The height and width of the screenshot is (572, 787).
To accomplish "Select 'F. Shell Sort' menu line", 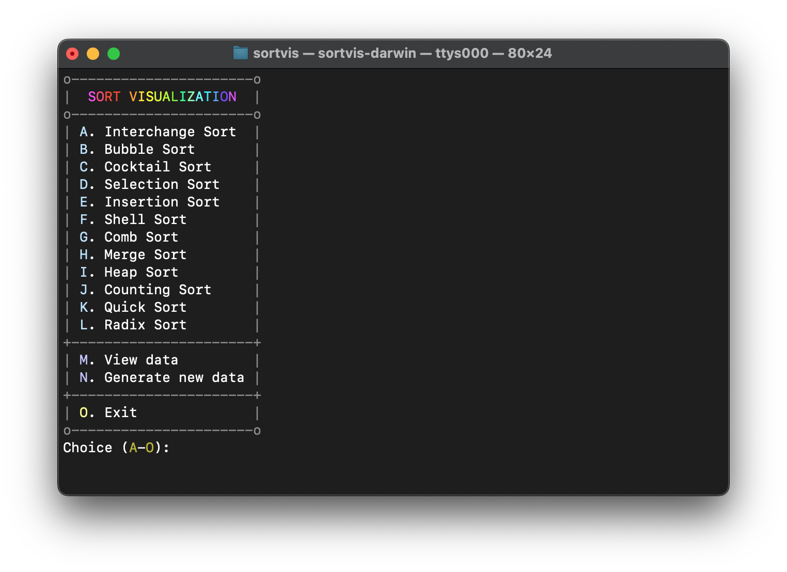I will click(x=133, y=220).
